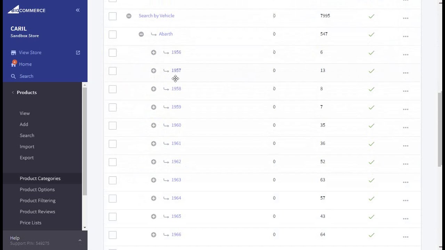Open Price Lists menu item
The image size is (445, 250).
point(31,223)
